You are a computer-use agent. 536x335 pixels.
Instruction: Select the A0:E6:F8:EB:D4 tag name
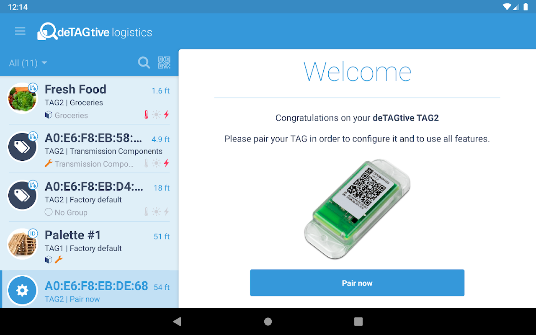94,186
